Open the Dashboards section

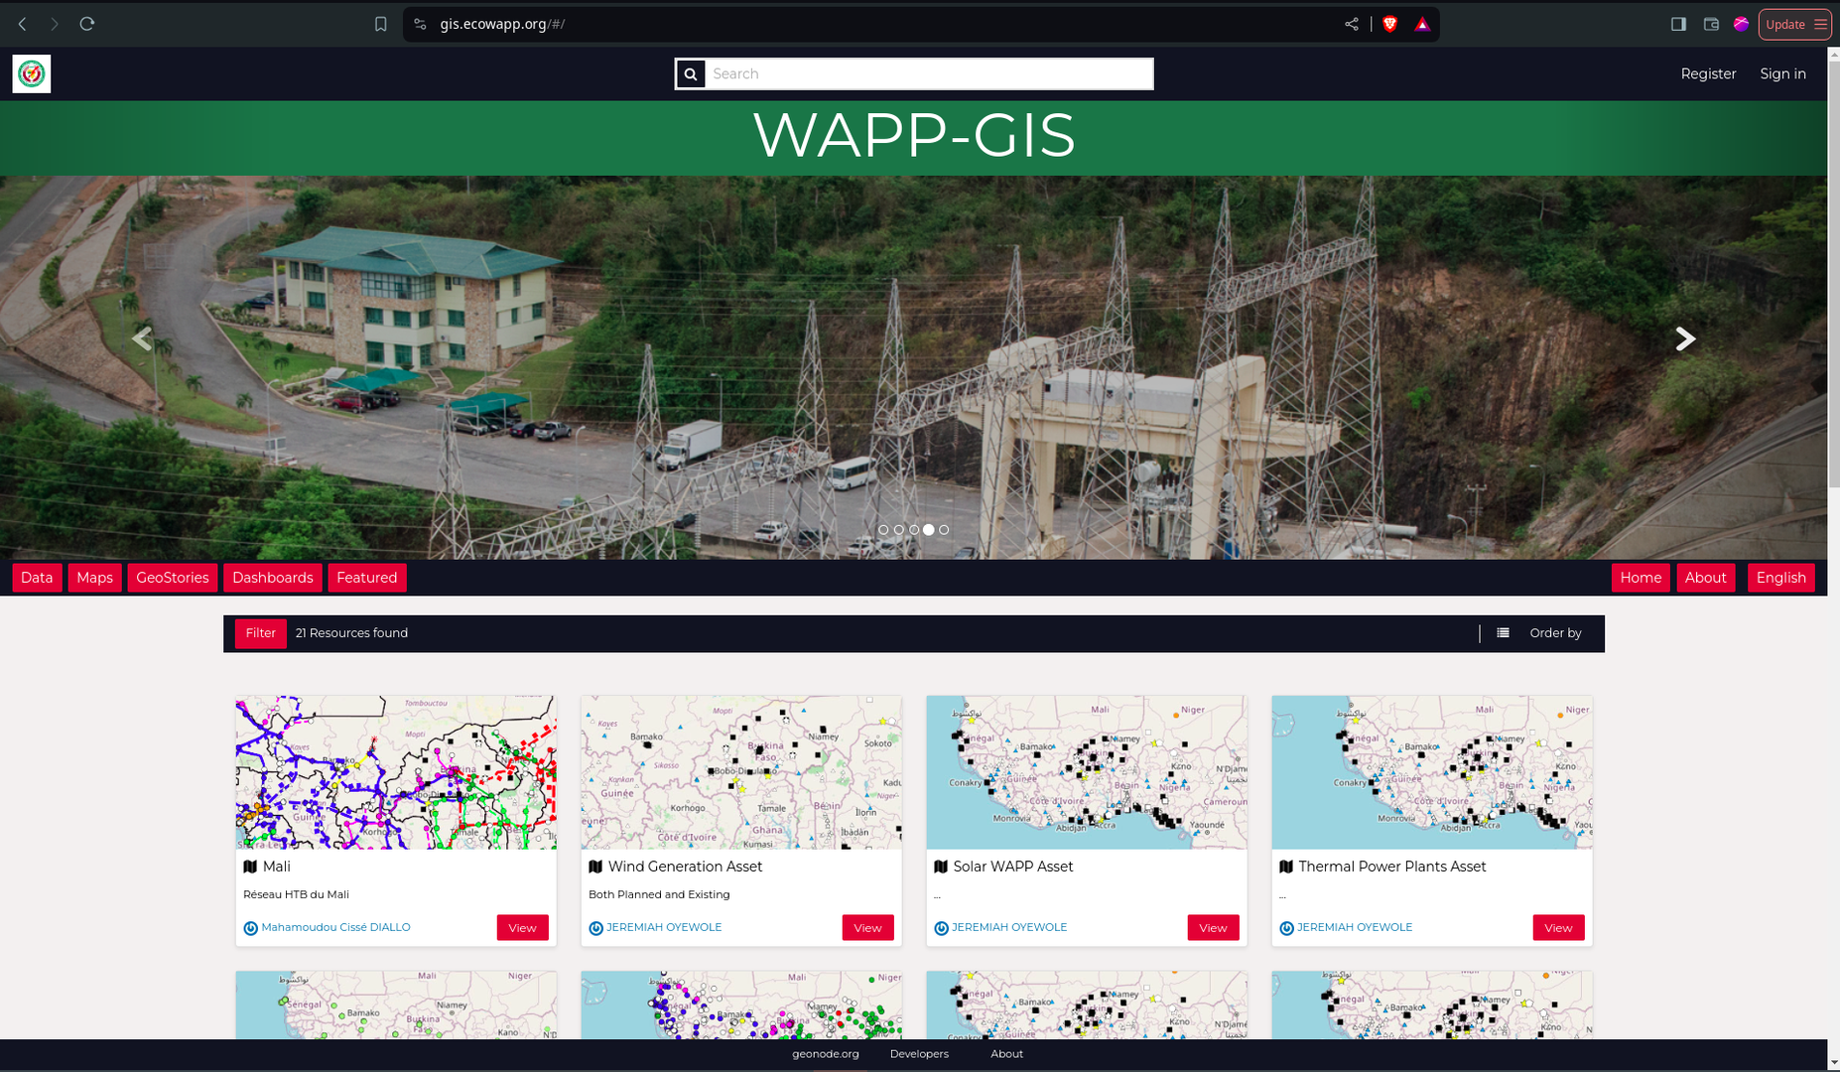[x=272, y=578]
